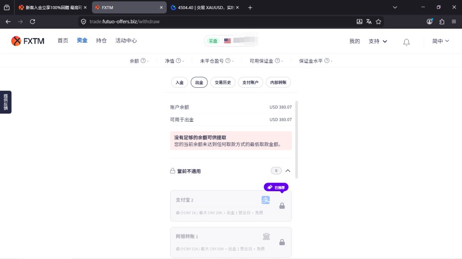
Task: Click the 余额 help question icon
Action: point(143,60)
